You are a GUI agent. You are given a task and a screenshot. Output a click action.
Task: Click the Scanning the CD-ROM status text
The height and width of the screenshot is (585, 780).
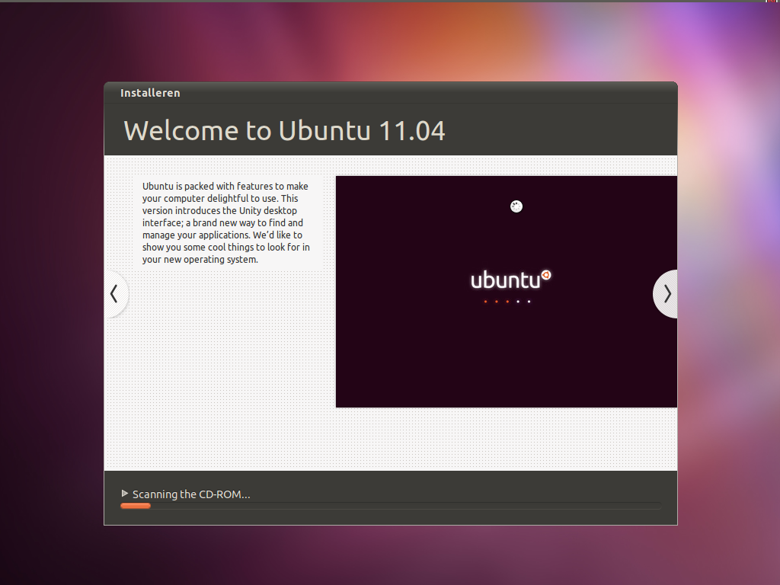click(191, 494)
